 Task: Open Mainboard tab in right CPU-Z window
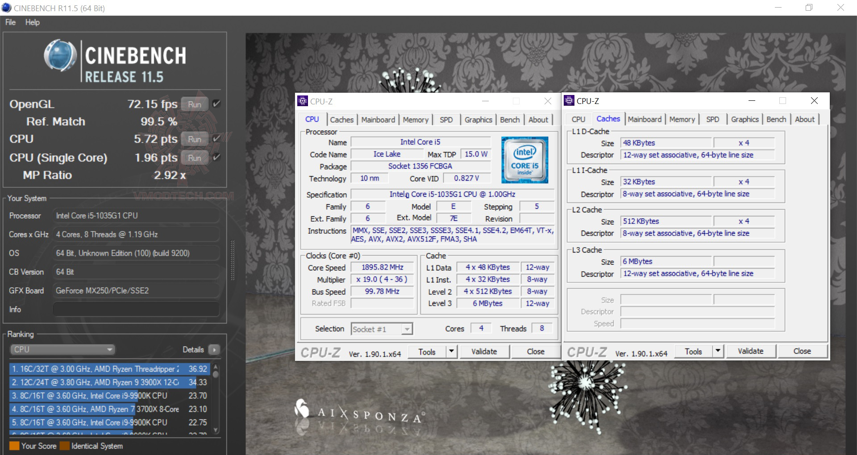[x=645, y=119]
